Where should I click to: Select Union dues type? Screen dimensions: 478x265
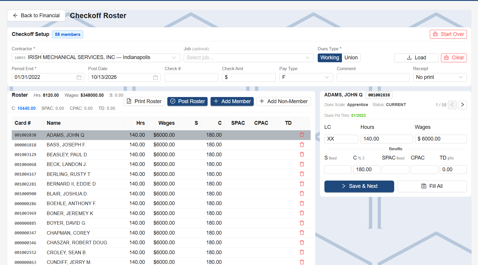coord(351,58)
